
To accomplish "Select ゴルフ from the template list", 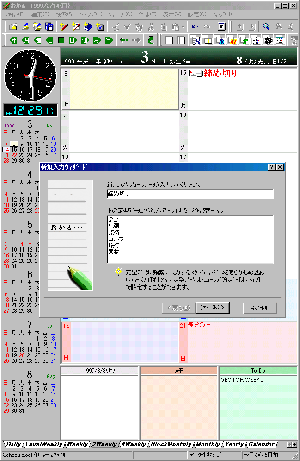I will click(x=116, y=239).
